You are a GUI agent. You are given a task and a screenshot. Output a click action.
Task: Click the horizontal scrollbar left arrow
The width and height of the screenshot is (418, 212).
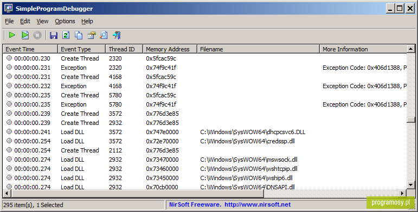tap(7, 193)
